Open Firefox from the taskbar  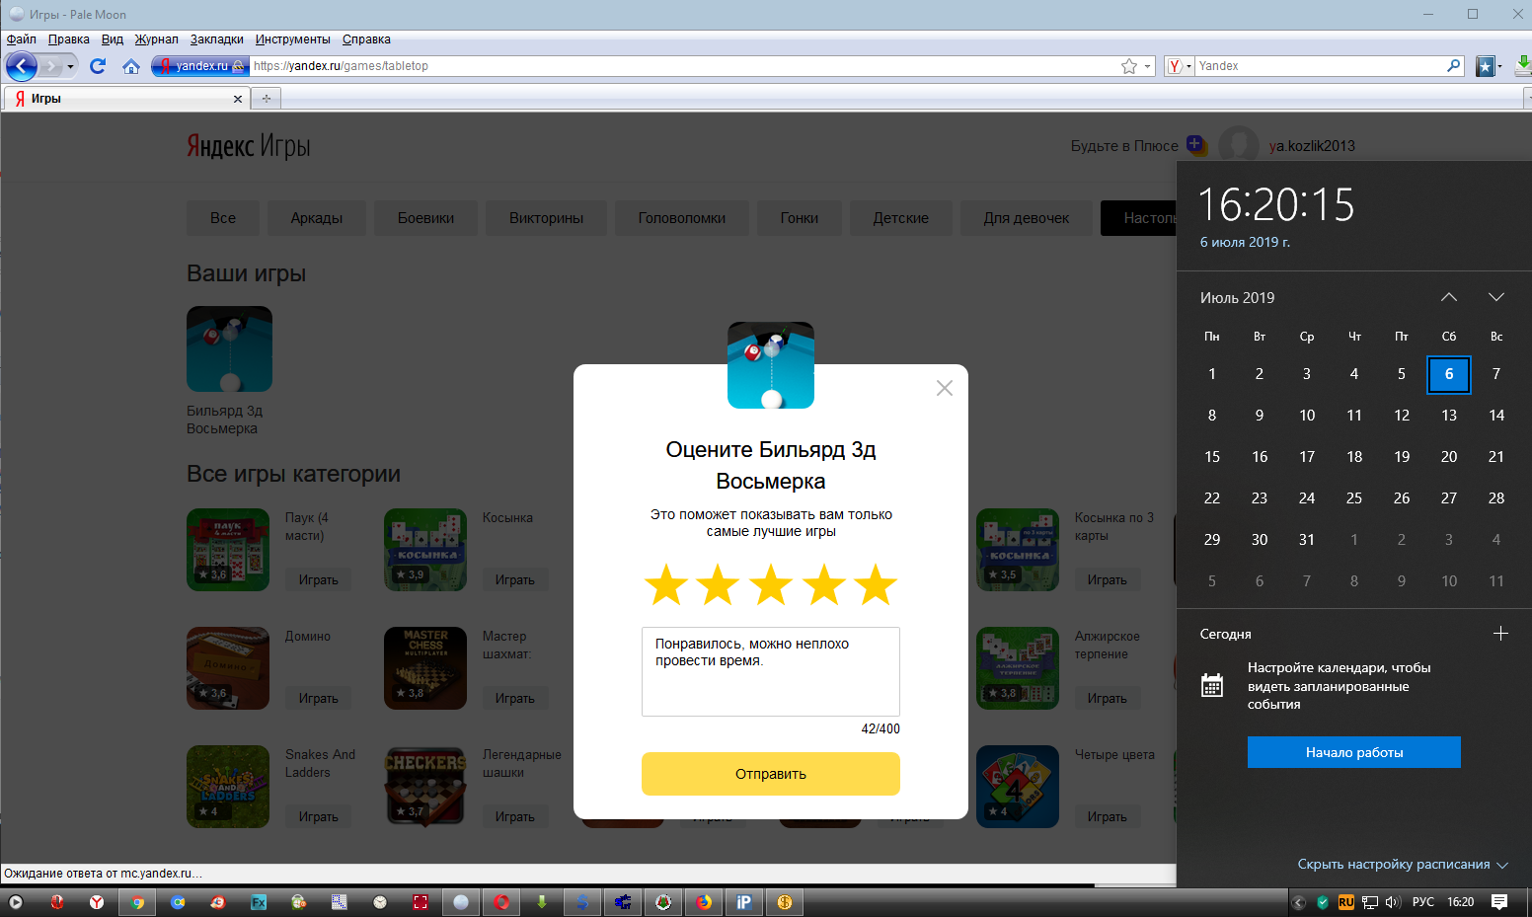[704, 902]
